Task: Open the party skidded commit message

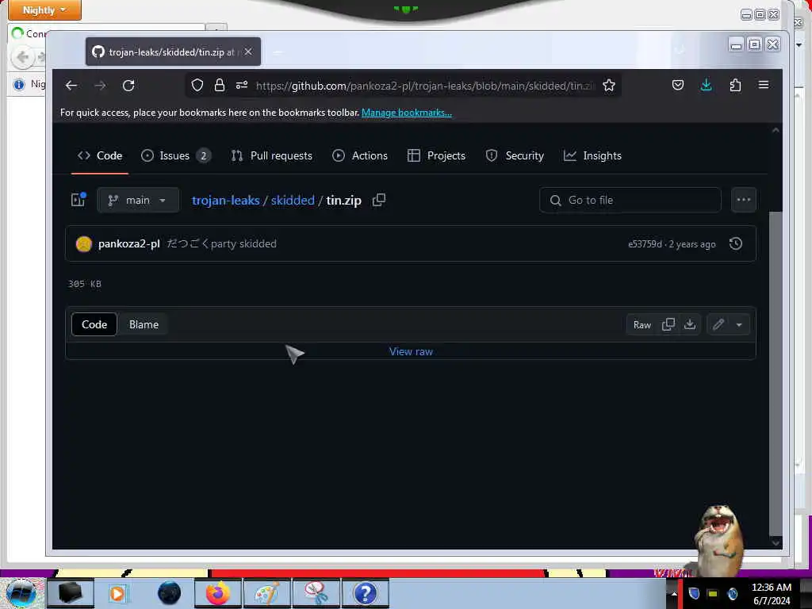Action: (x=222, y=244)
